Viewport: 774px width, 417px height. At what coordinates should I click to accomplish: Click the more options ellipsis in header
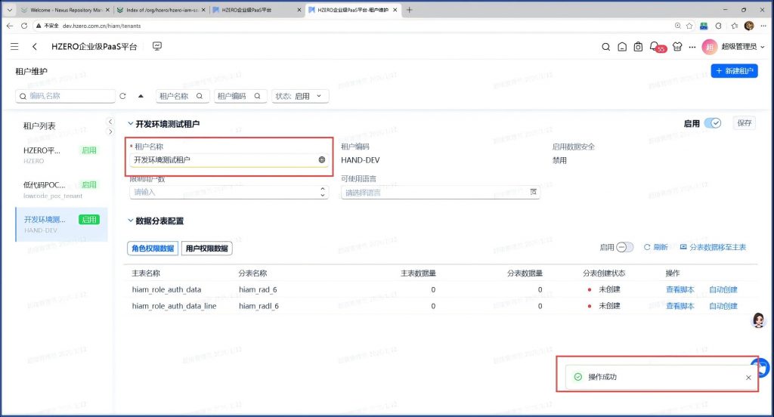(x=692, y=47)
